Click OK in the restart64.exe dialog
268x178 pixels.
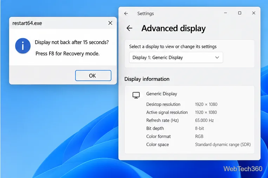[93, 76]
